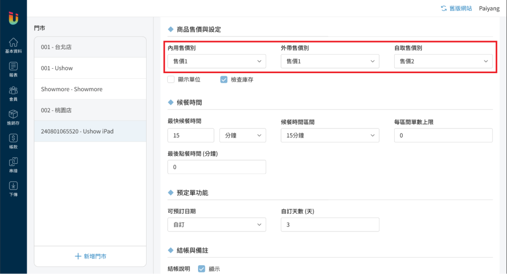Click the 最快候餐時間 input field
507x274 pixels.
[191, 135]
